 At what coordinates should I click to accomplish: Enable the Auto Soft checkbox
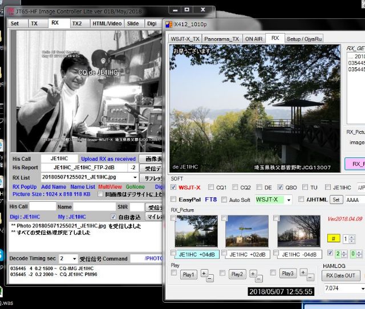click(223, 200)
